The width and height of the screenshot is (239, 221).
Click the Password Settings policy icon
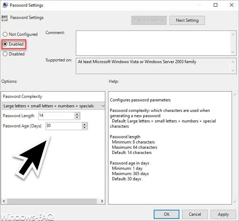coord(5,18)
